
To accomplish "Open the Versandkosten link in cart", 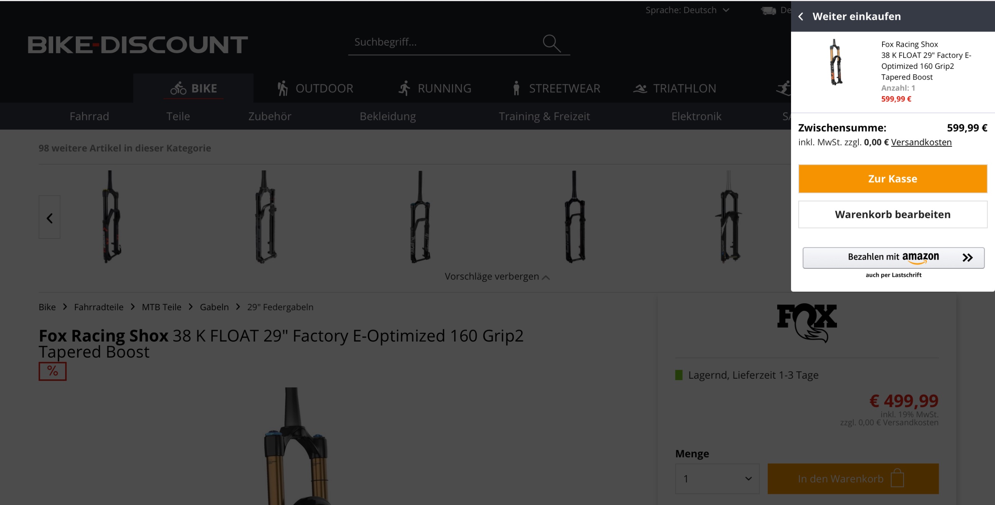I will click(x=921, y=142).
